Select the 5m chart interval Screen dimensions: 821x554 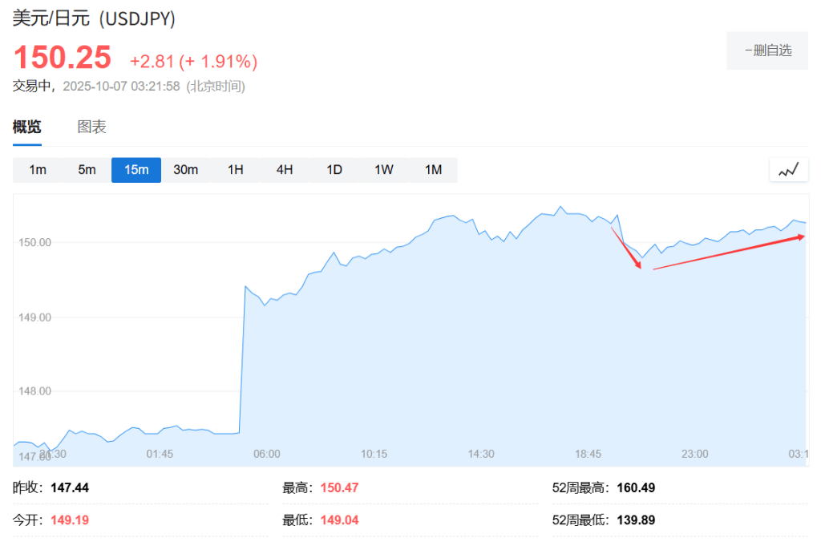point(87,170)
